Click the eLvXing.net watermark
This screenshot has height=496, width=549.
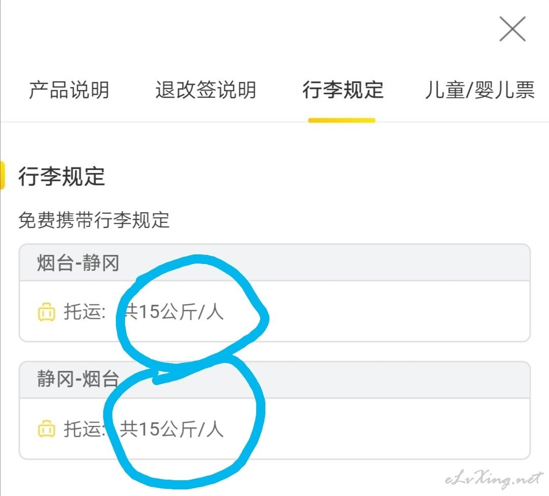point(494,479)
